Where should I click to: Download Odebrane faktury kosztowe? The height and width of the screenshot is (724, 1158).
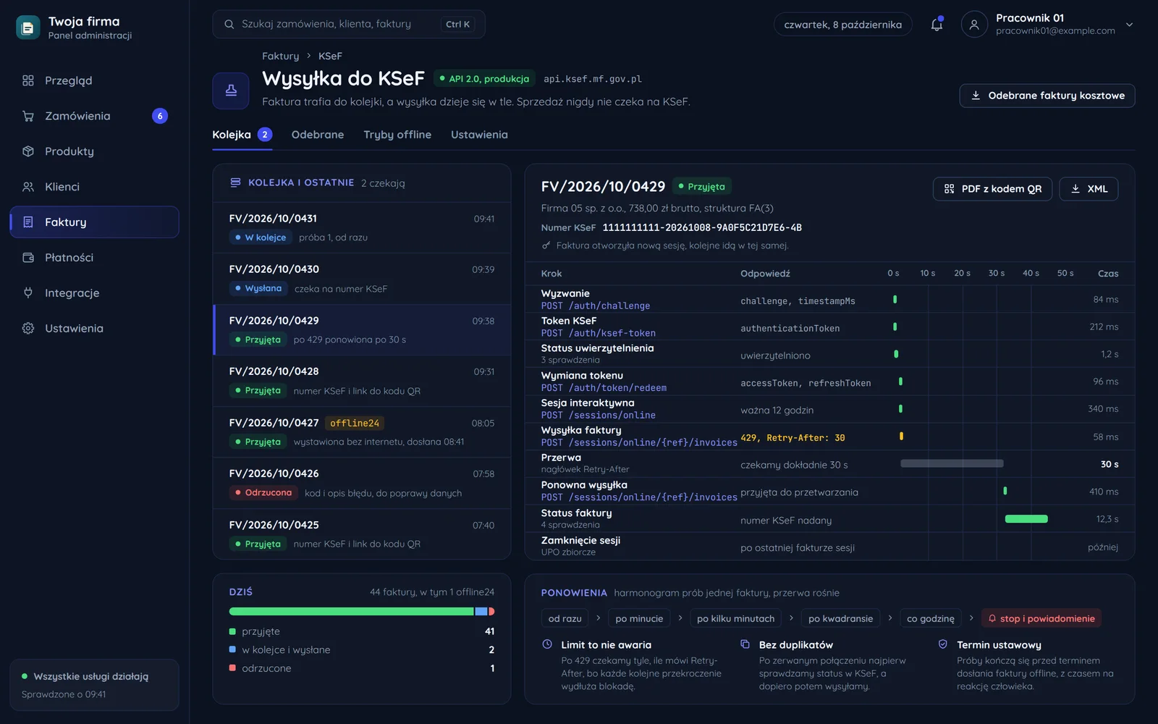pos(1047,96)
